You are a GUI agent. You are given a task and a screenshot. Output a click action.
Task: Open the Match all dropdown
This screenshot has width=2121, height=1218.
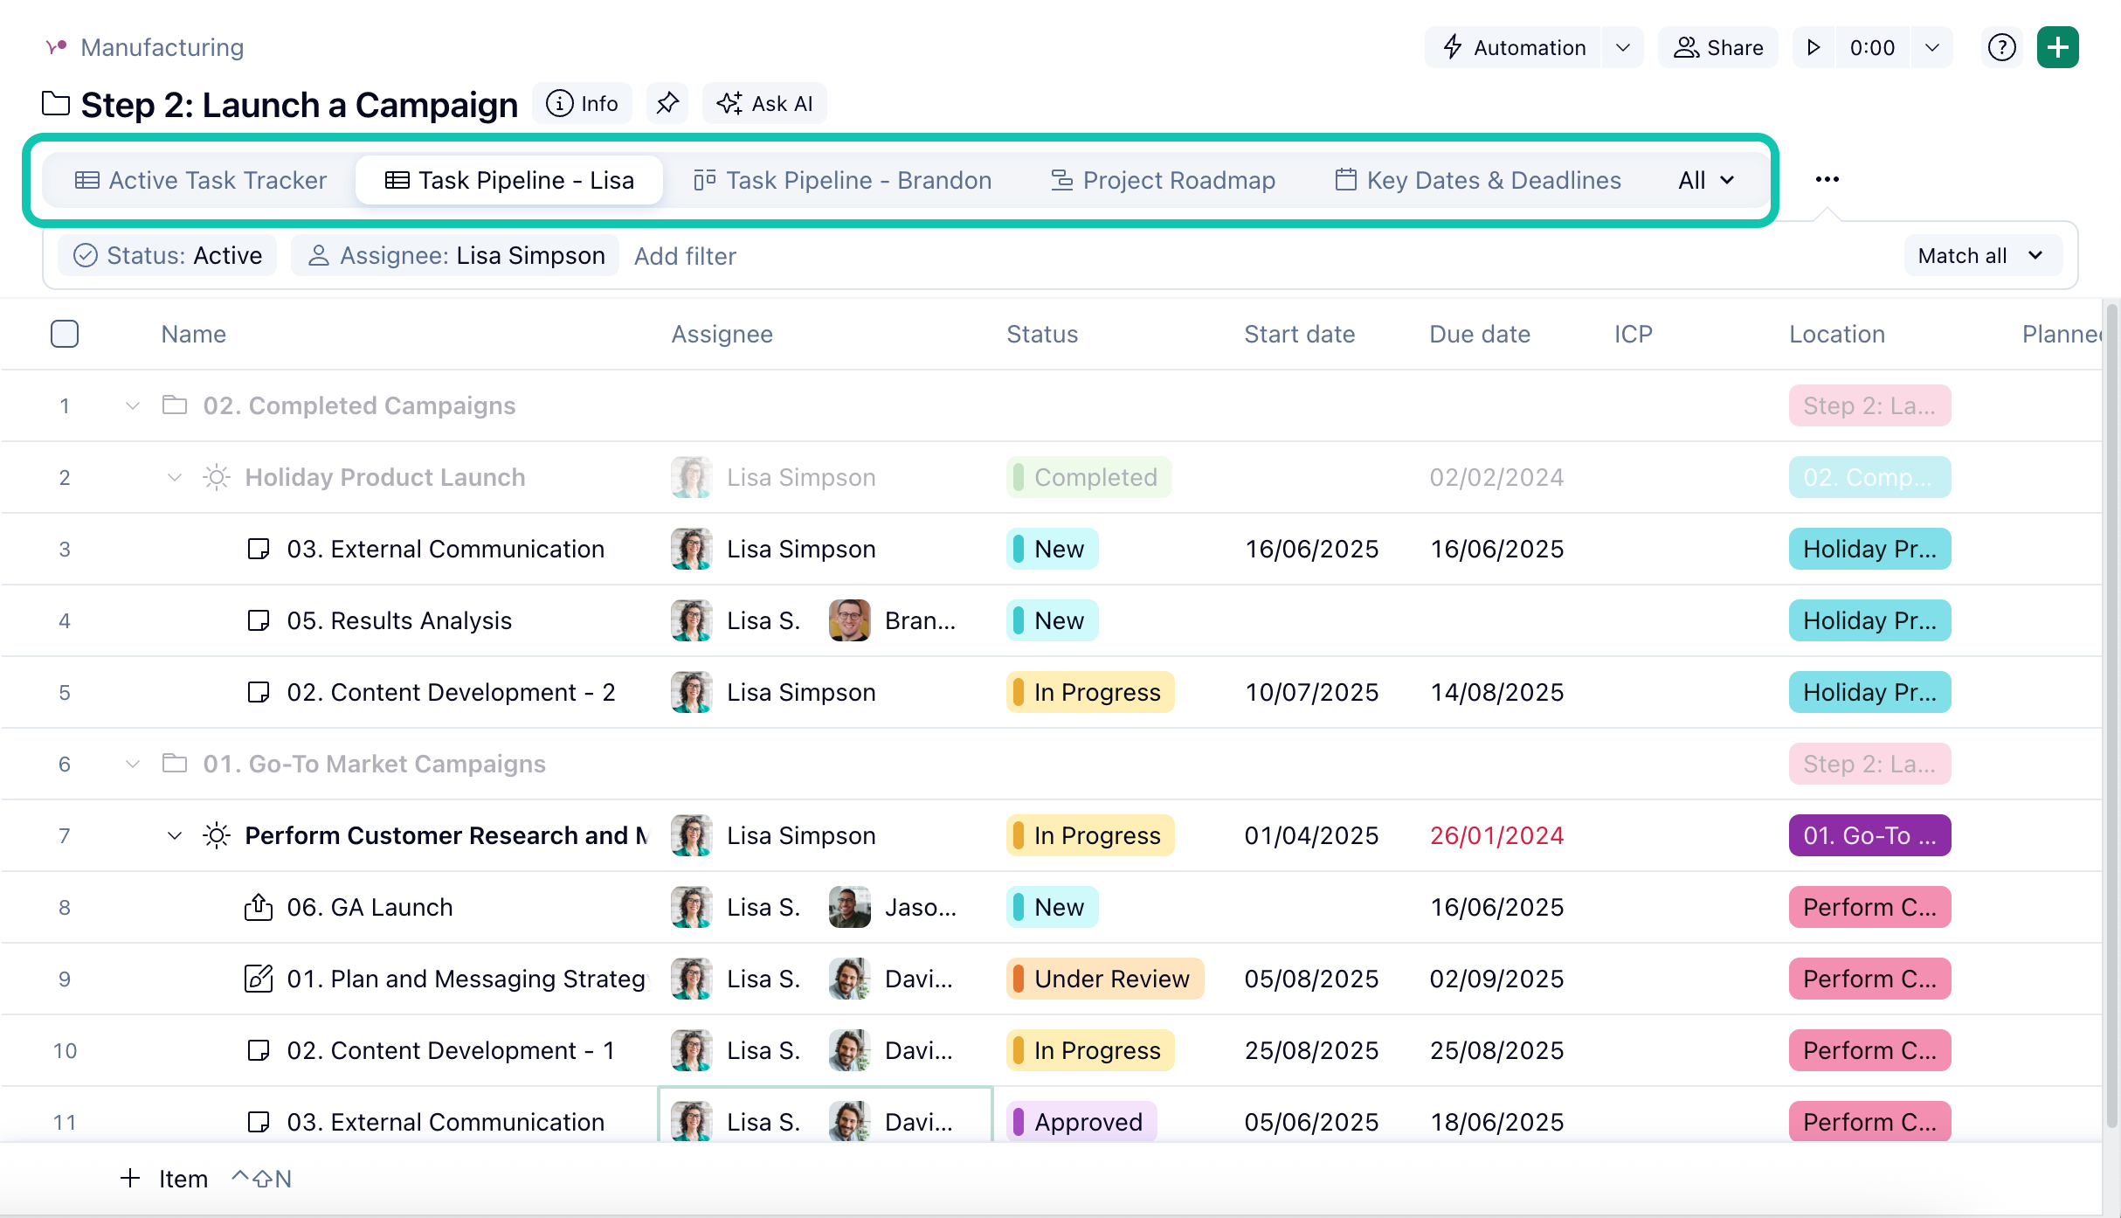pos(1980,255)
